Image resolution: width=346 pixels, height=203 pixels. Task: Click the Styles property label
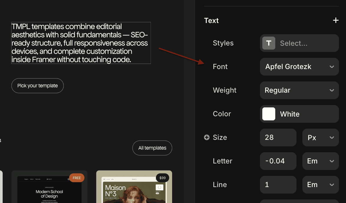click(223, 43)
